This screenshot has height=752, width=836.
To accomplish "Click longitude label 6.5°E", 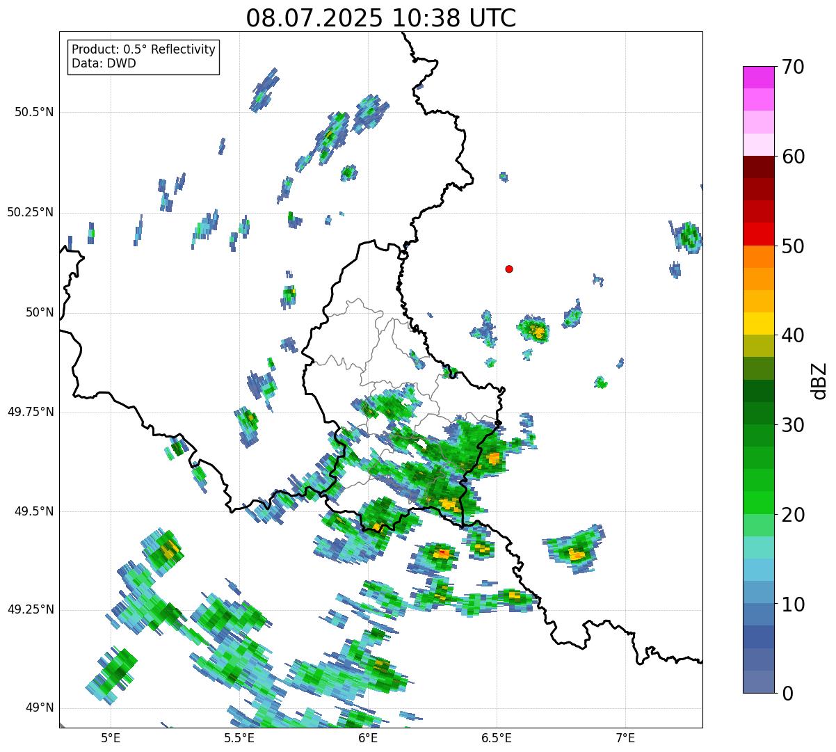I will tap(497, 737).
